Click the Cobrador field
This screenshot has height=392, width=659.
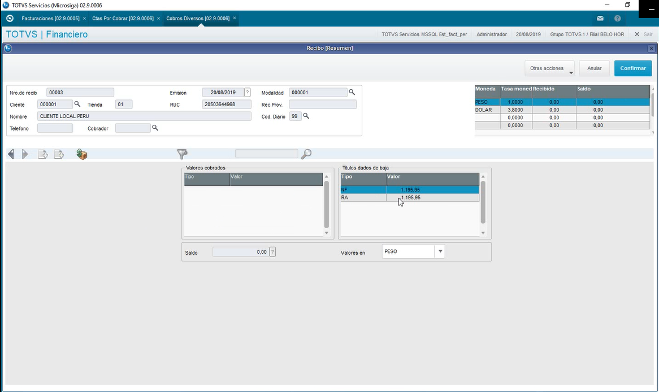[133, 128]
